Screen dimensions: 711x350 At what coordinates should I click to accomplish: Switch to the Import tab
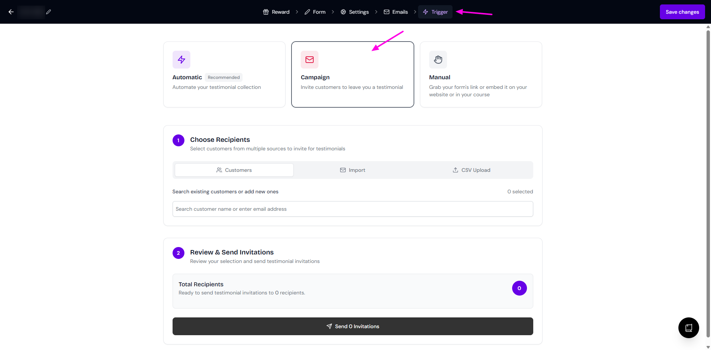[x=353, y=170]
